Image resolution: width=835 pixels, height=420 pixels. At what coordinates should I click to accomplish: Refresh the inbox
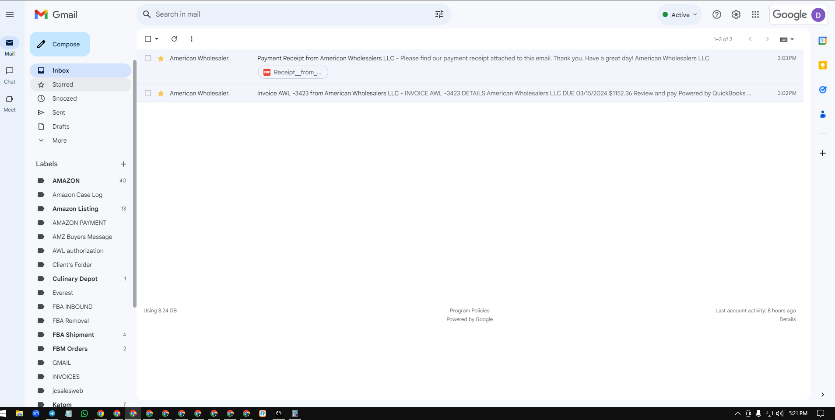(174, 39)
